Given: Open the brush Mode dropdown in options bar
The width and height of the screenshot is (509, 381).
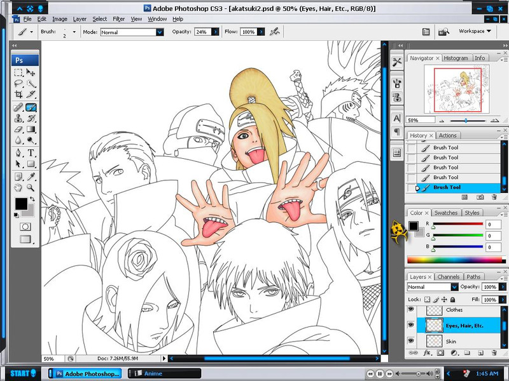Looking at the screenshot, I should click(x=160, y=32).
